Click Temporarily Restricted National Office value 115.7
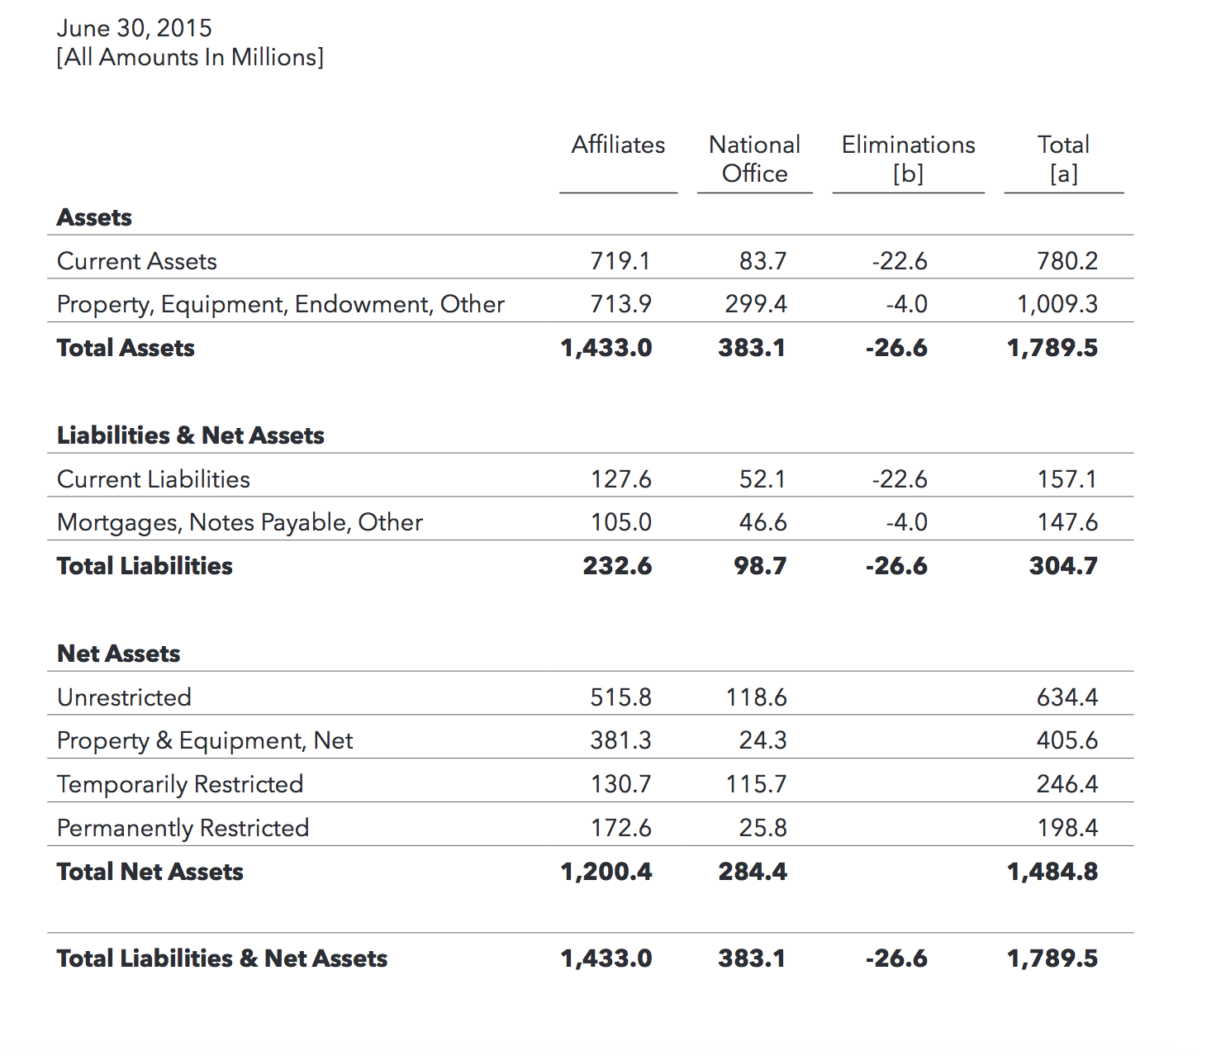Image resolution: width=1221 pixels, height=1056 pixels. 756,784
